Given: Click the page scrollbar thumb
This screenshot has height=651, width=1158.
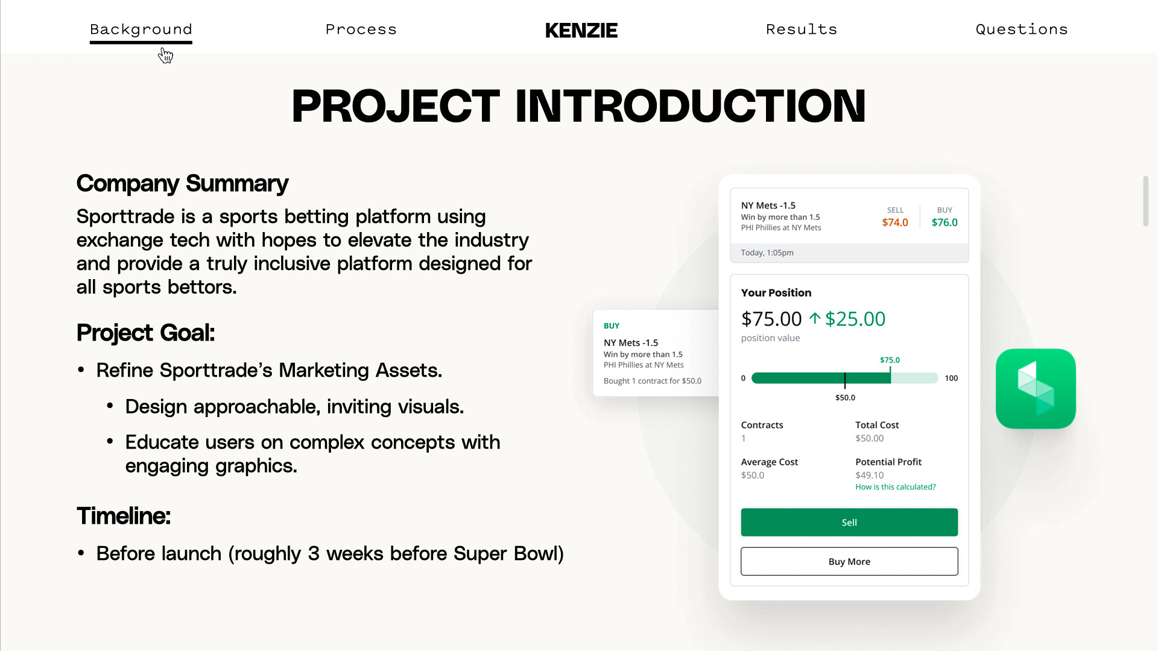Looking at the screenshot, I should (x=1145, y=201).
